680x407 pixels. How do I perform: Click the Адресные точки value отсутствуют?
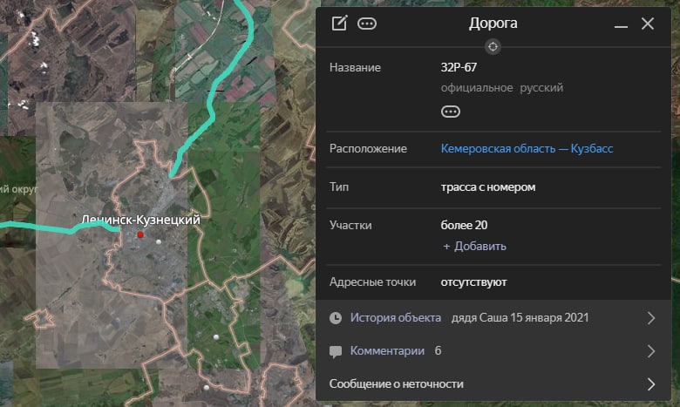(473, 282)
